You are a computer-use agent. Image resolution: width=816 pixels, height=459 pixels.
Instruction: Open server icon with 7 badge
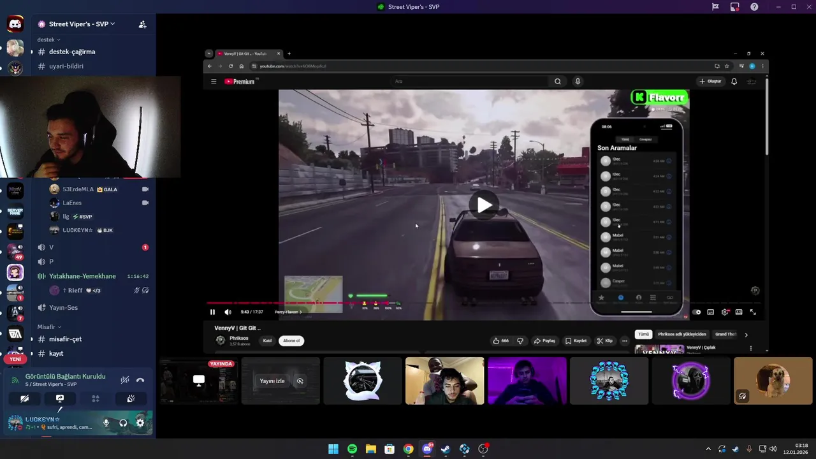pos(15,313)
